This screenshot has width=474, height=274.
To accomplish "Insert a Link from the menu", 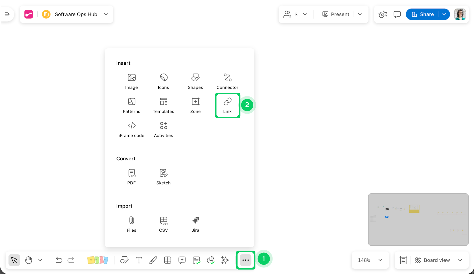I will 227,105.
